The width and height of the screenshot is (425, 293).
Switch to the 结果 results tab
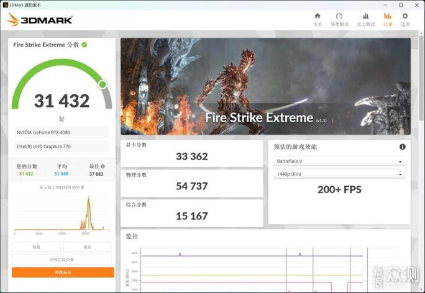(x=388, y=20)
